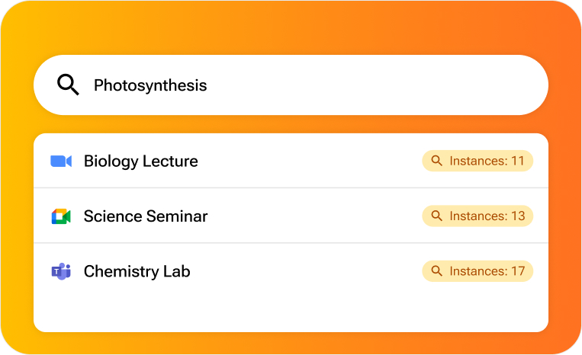Click the Zoom camera icon beside Biology Lecture
The image size is (582, 355).
coord(61,162)
